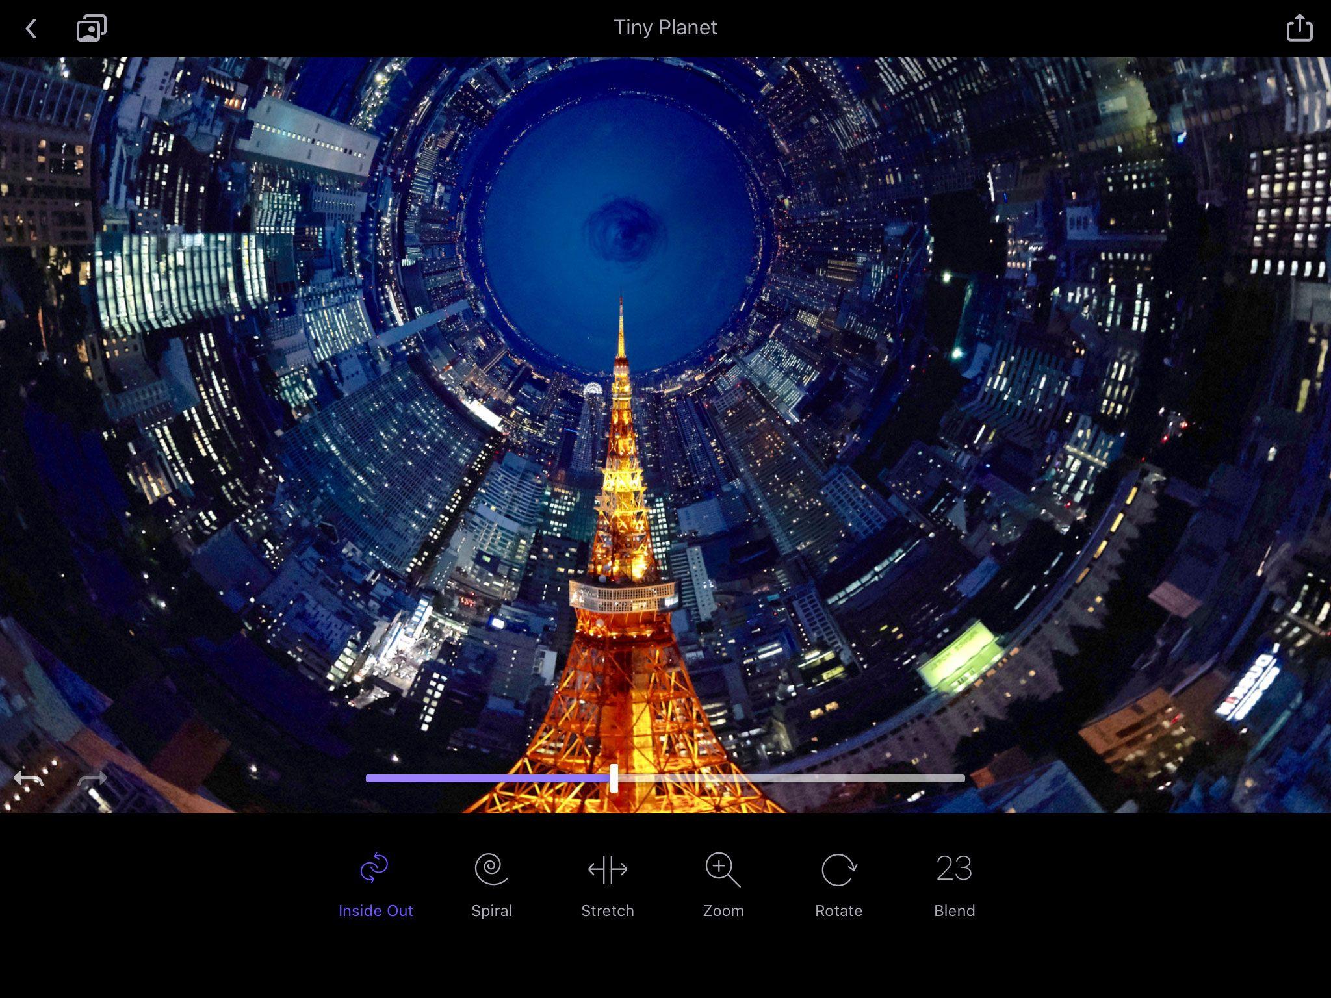The width and height of the screenshot is (1331, 998).
Task: Open the Blend control showing 23
Action: 953,867
